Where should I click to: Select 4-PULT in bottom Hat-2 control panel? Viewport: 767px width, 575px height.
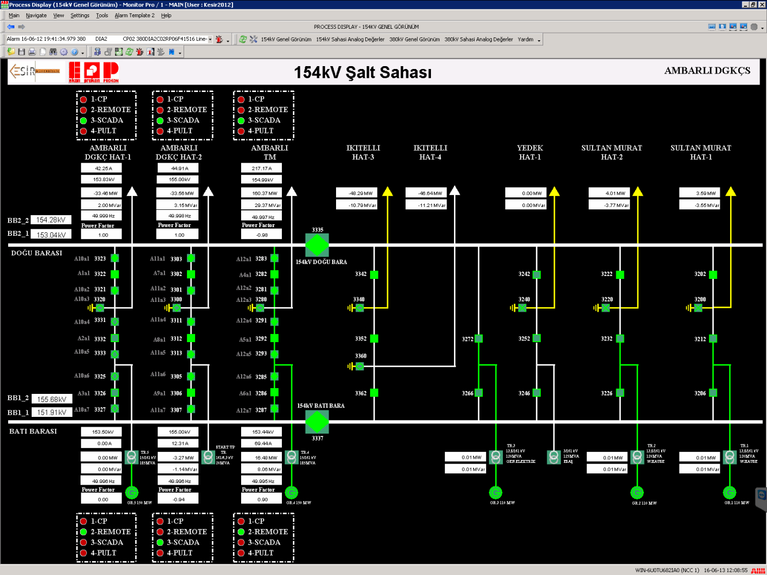point(161,553)
